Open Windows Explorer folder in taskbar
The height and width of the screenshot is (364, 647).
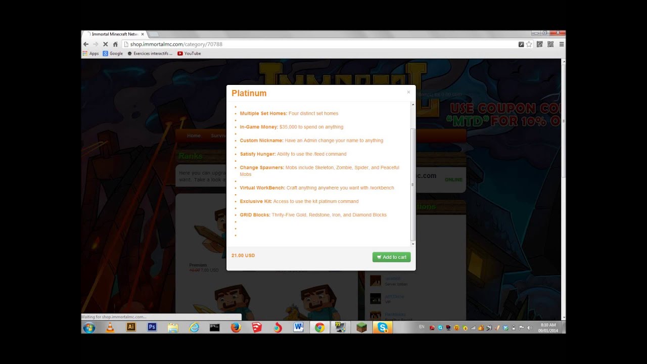(173, 328)
